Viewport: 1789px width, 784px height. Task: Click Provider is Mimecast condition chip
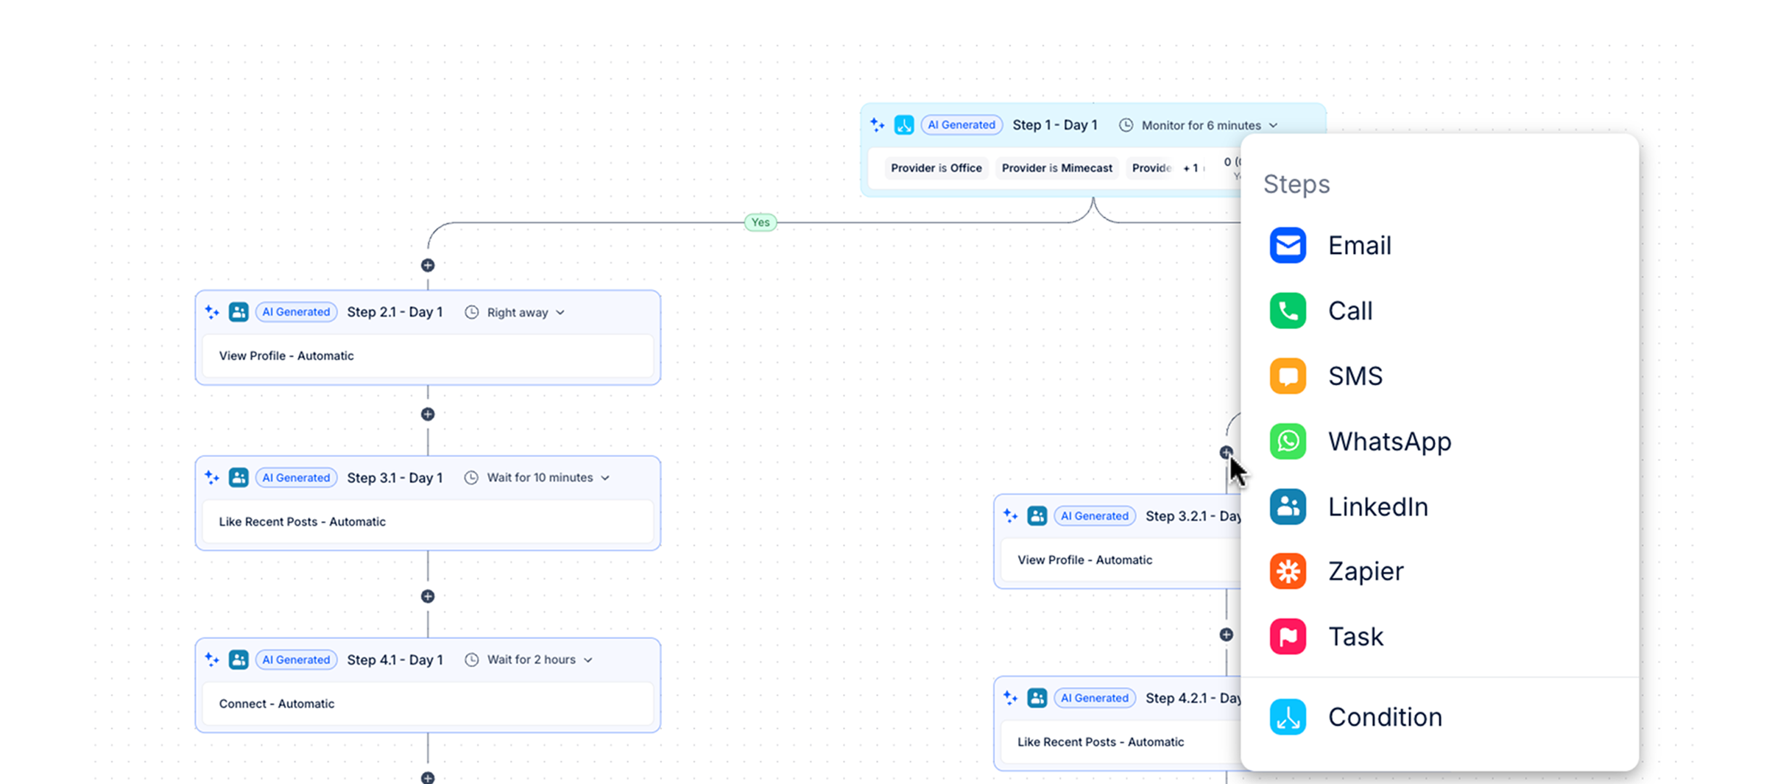1056,168
